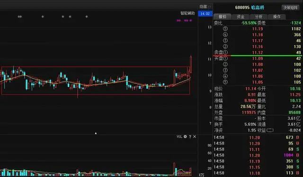Switch to the 分析 tab
The image size is (303, 177).
(258, 17)
